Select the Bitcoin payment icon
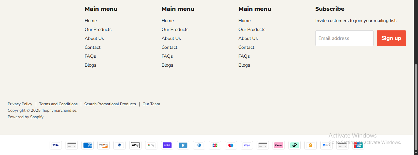418x155 pixels. pyautogui.click(x=311, y=145)
